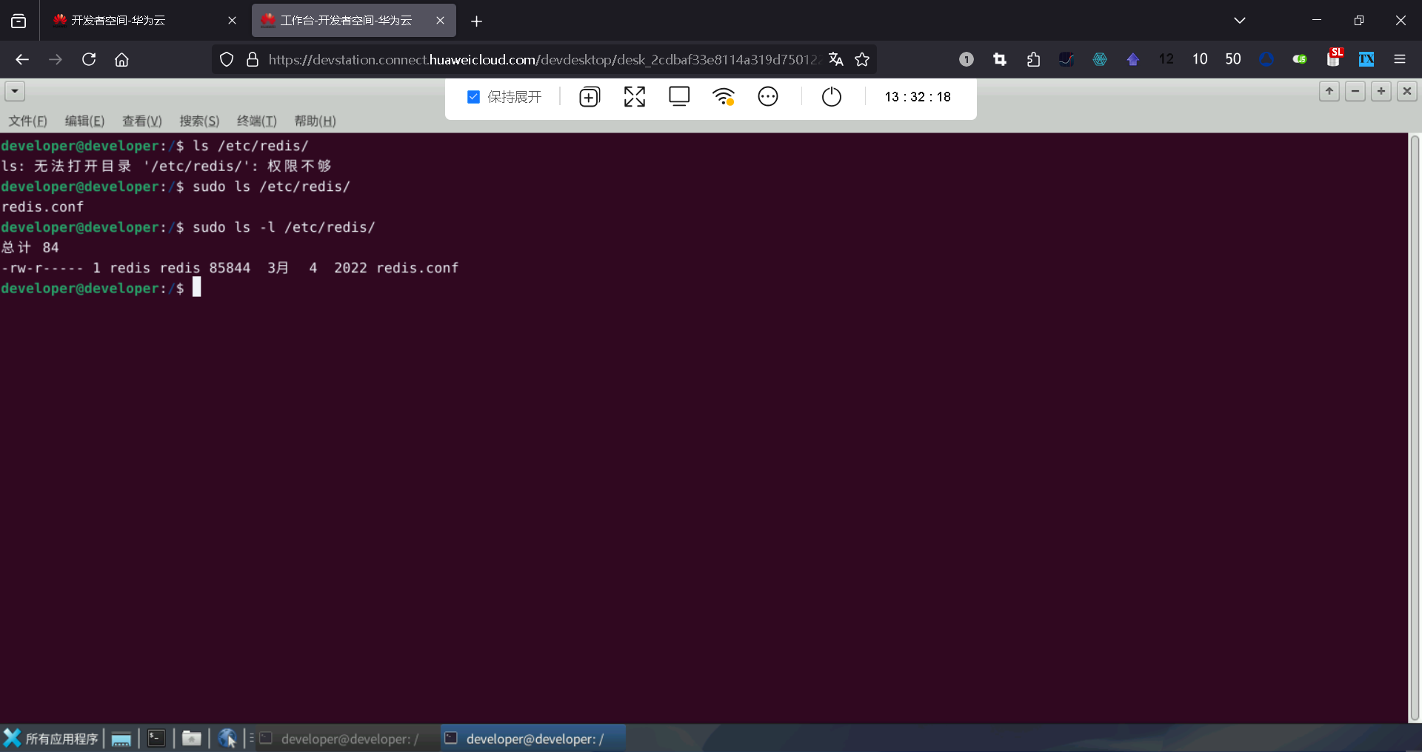Image resolution: width=1422 pixels, height=755 pixels.
Task: Click the fullscreen expand arrows icon
Action: pos(635,97)
